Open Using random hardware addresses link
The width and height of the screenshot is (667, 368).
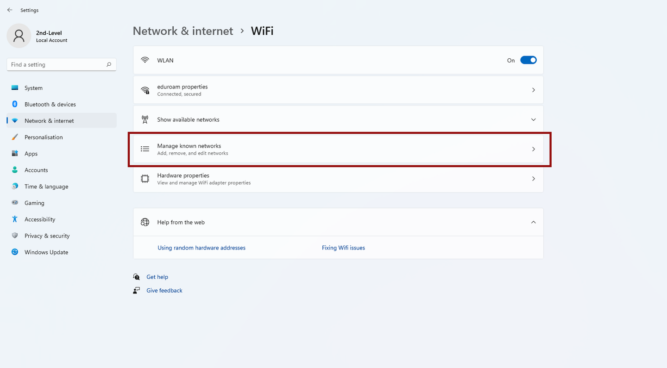[x=201, y=248]
